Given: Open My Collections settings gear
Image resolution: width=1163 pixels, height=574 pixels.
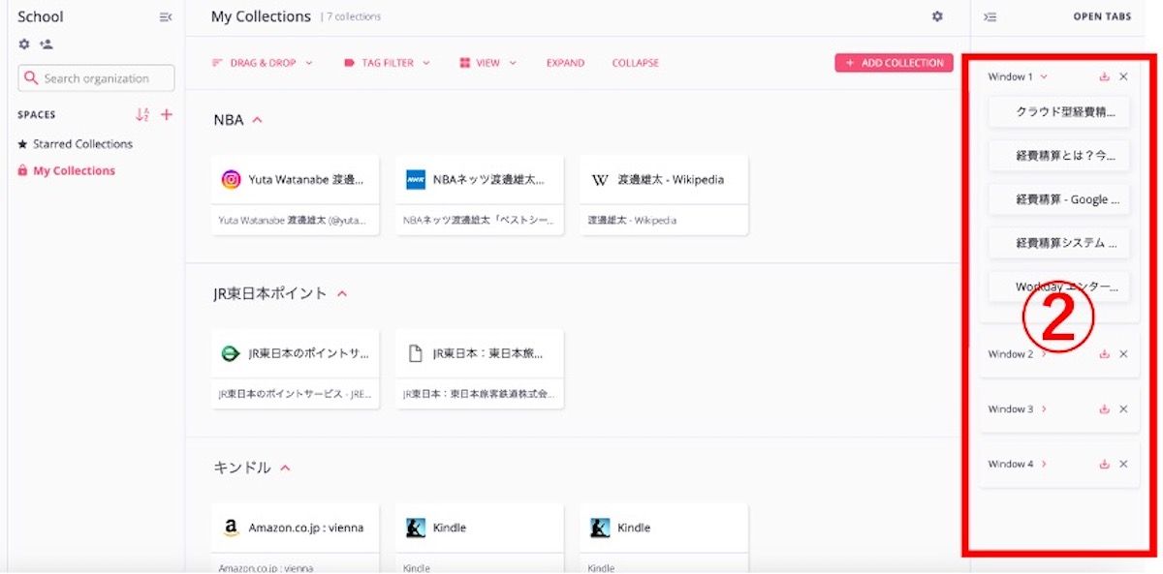Looking at the screenshot, I should (x=937, y=16).
